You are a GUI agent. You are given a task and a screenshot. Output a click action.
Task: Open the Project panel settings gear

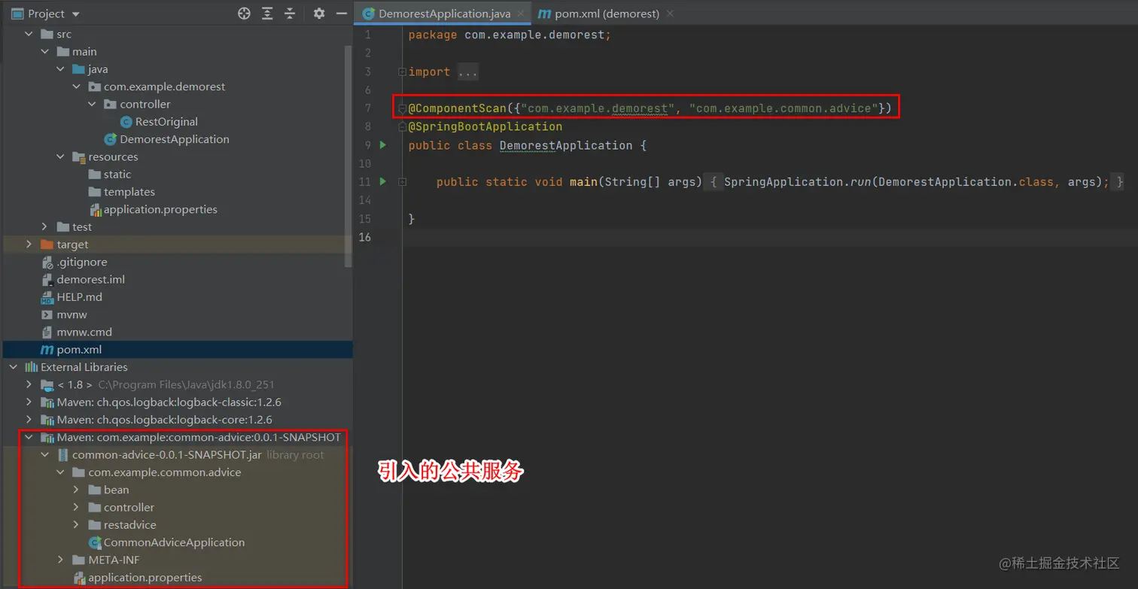(x=319, y=14)
